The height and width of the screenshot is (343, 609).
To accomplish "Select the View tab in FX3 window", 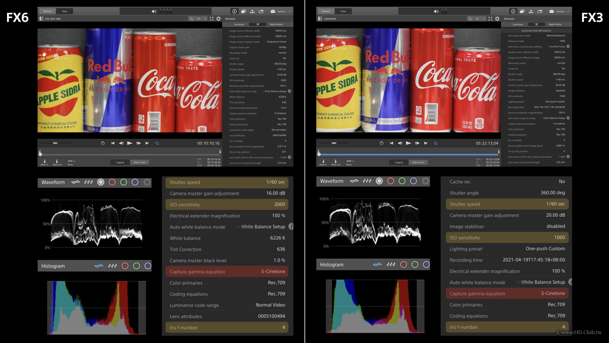I will (343, 11).
